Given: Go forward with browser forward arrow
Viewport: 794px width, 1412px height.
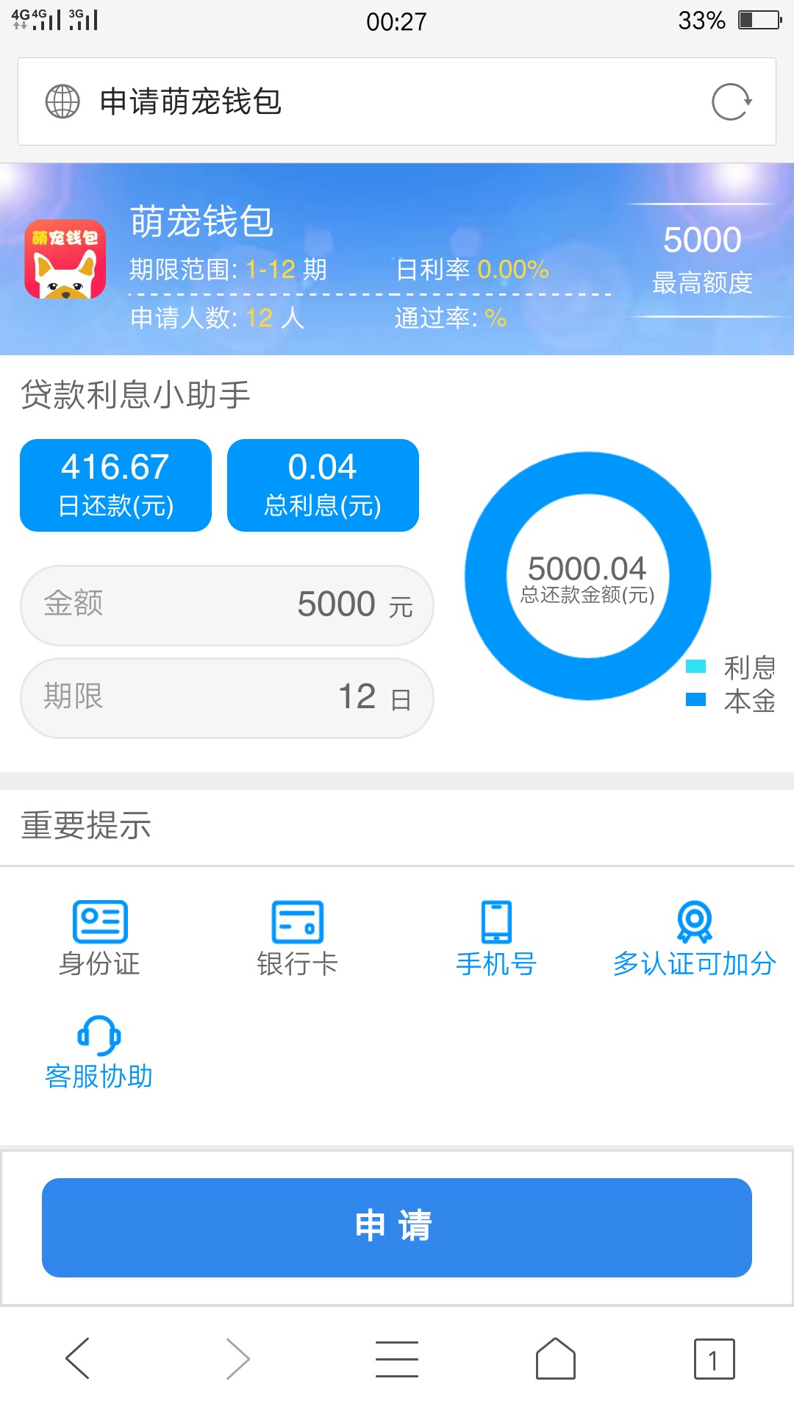Looking at the screenshot, I should pyautogui.click(x=237, y=1358).
